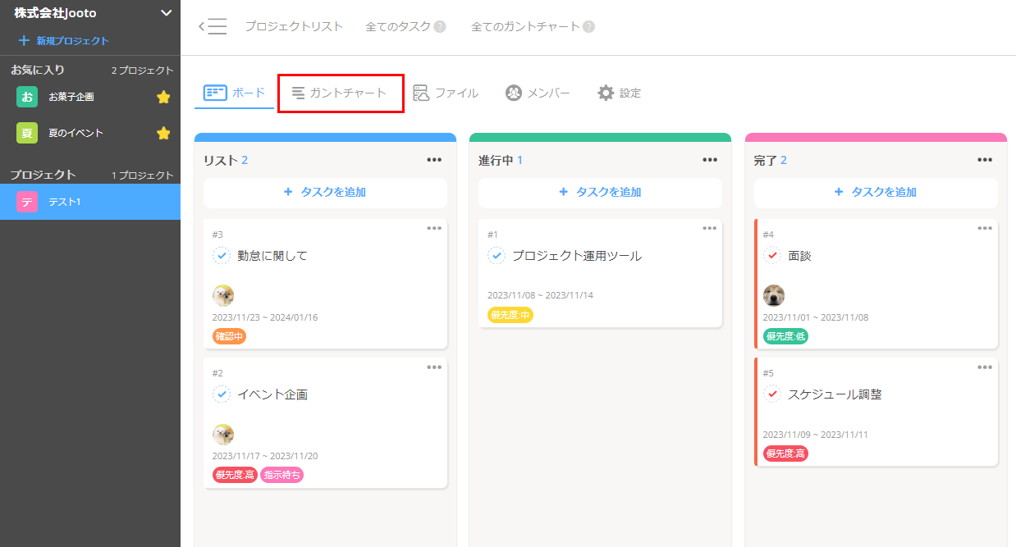Select the ボード tab
The image size is (1016, 547).
(235, 93)
